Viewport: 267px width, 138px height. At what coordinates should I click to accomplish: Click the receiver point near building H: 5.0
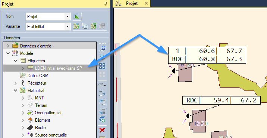click(x=188, y=116)
